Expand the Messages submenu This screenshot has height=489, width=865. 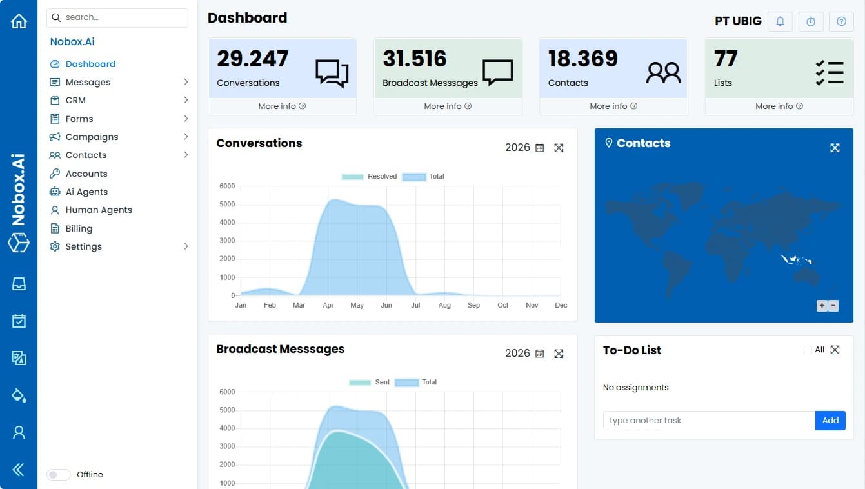coord(186,82)
